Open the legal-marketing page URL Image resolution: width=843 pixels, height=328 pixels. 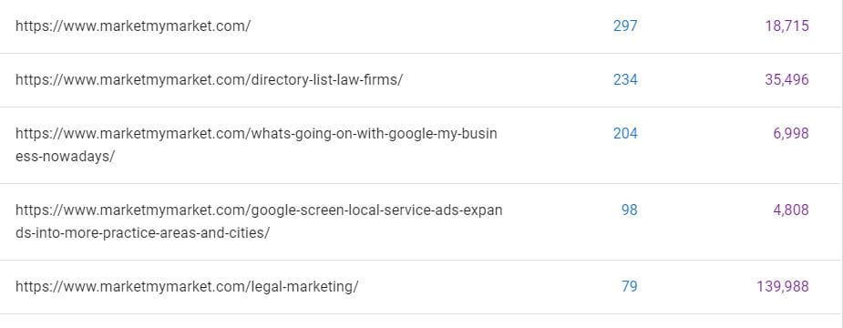click(x=187, y=287)
